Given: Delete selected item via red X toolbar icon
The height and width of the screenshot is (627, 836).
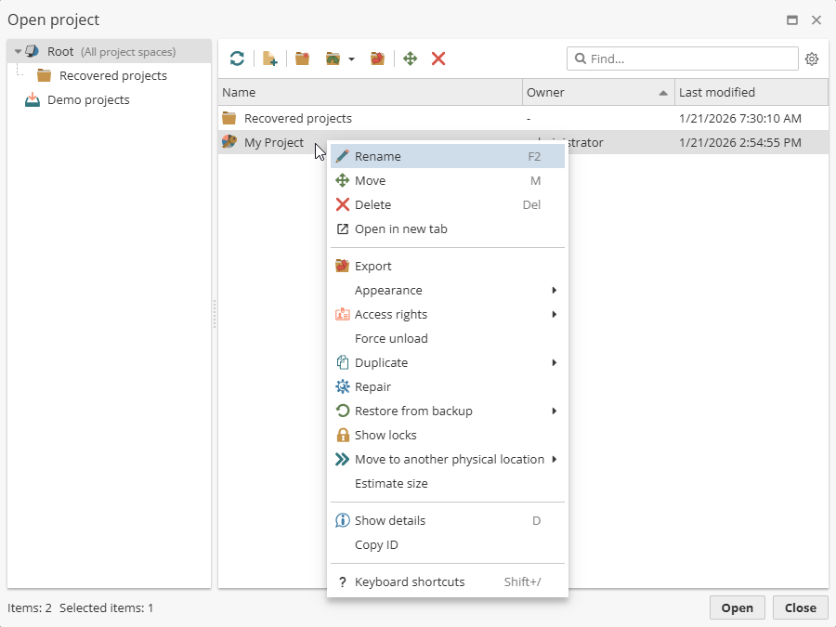Looking at the screenshot, I should click(x=438, y=59).
